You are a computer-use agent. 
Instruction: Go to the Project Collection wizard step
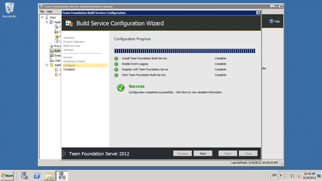pyautogui.click(x=74, y=42)
